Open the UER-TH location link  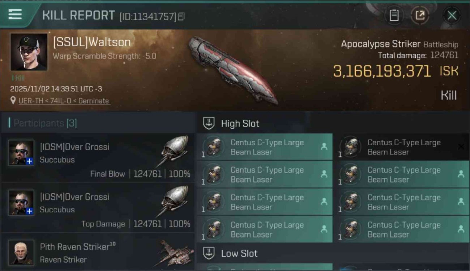click(64, 101)
